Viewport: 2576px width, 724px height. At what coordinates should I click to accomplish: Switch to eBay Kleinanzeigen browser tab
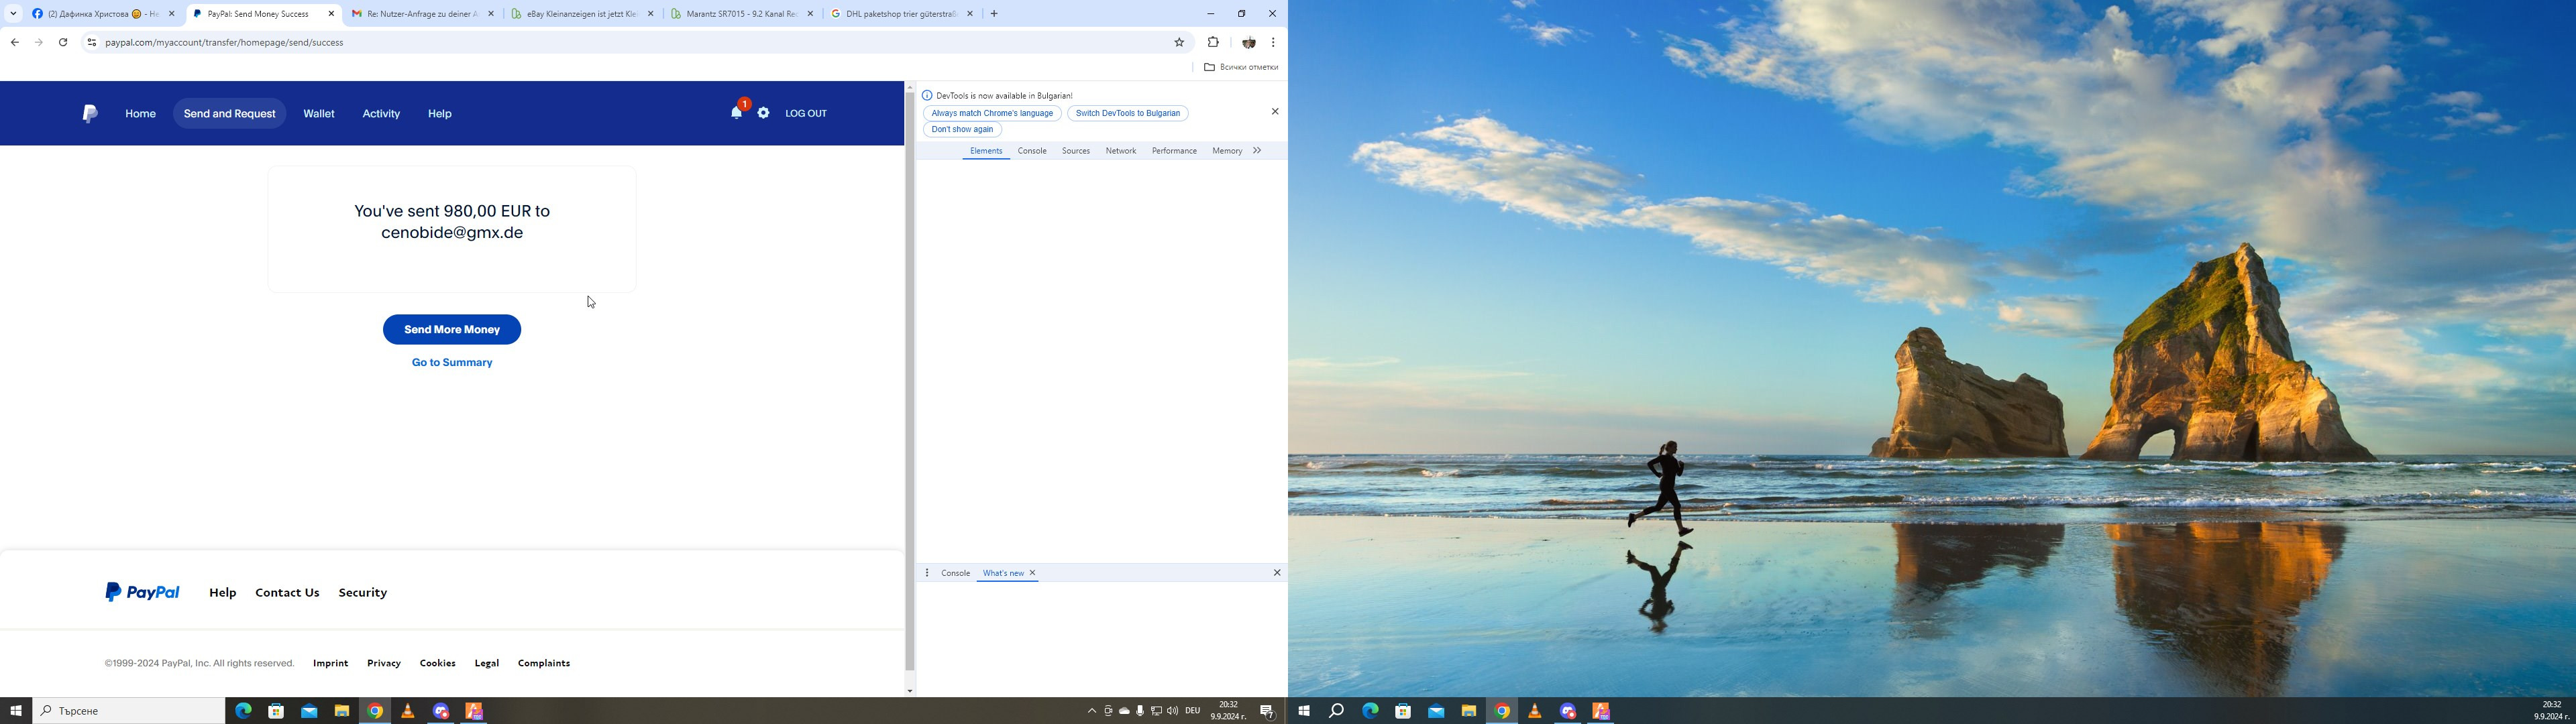click(582, 14)
